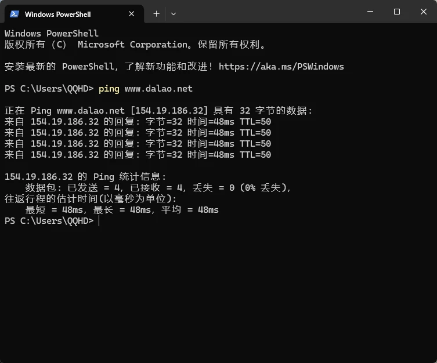Viewport: 437px width, 363px height.
Task: Click the empty title bar area
Action: [x=267, y=13]
